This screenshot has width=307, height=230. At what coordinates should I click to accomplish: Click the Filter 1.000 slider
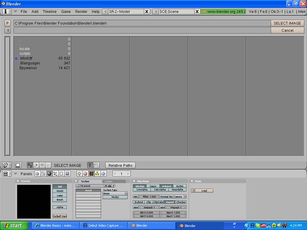click(x=149, y=197)
